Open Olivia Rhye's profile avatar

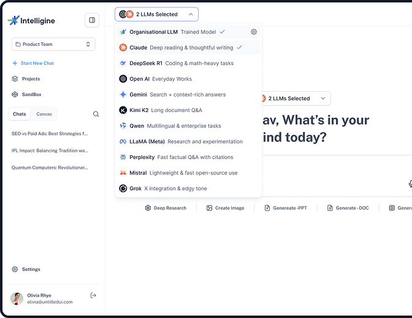(x=17, y=298)
